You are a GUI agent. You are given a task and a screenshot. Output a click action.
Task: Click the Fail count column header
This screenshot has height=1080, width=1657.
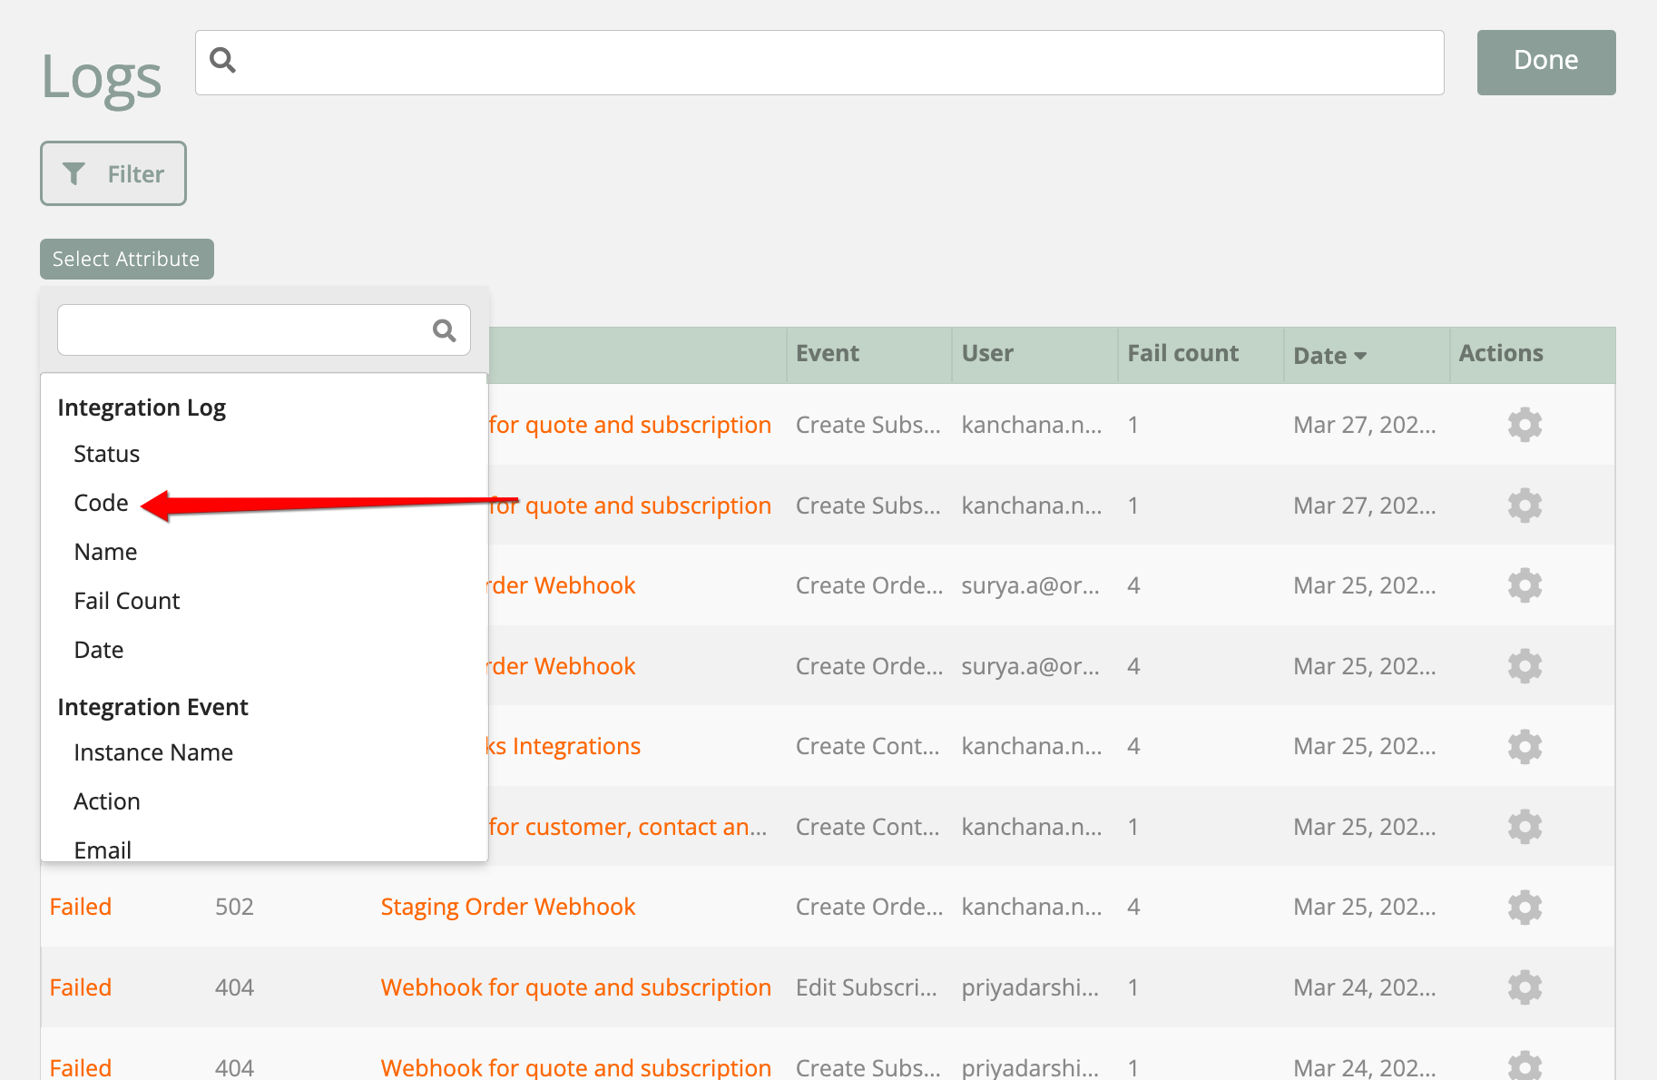tap(1183, 354)
